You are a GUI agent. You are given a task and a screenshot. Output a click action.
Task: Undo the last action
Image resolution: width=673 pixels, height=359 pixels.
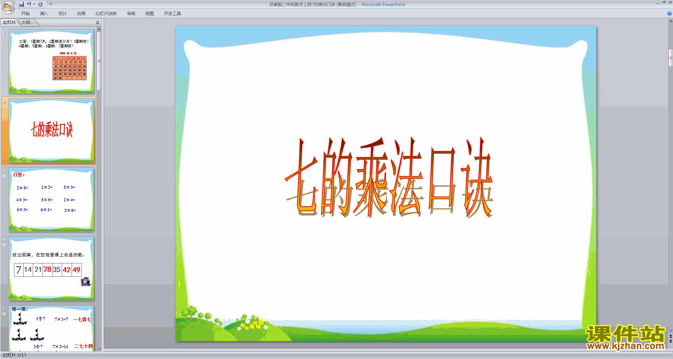coord(29,4)
